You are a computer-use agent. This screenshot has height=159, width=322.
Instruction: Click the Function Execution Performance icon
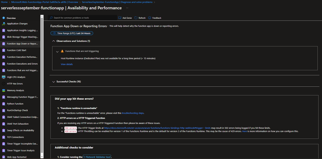click(x=4, y=57)
